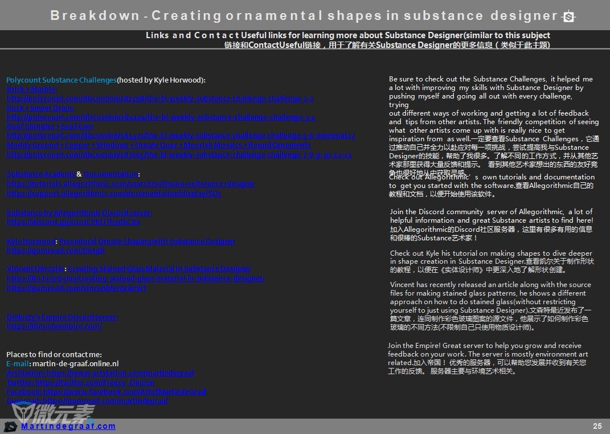Open the polycount challenge-7-8-9-10-11-12 URL
The width and height of the screenshot is (610, 434).
(179, 155)
